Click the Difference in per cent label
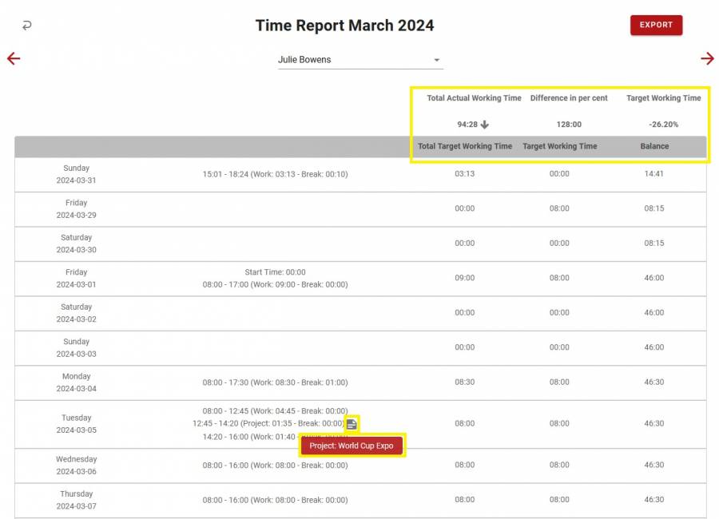Viewport: 719px width, 519px height. [x=569, y=98]
